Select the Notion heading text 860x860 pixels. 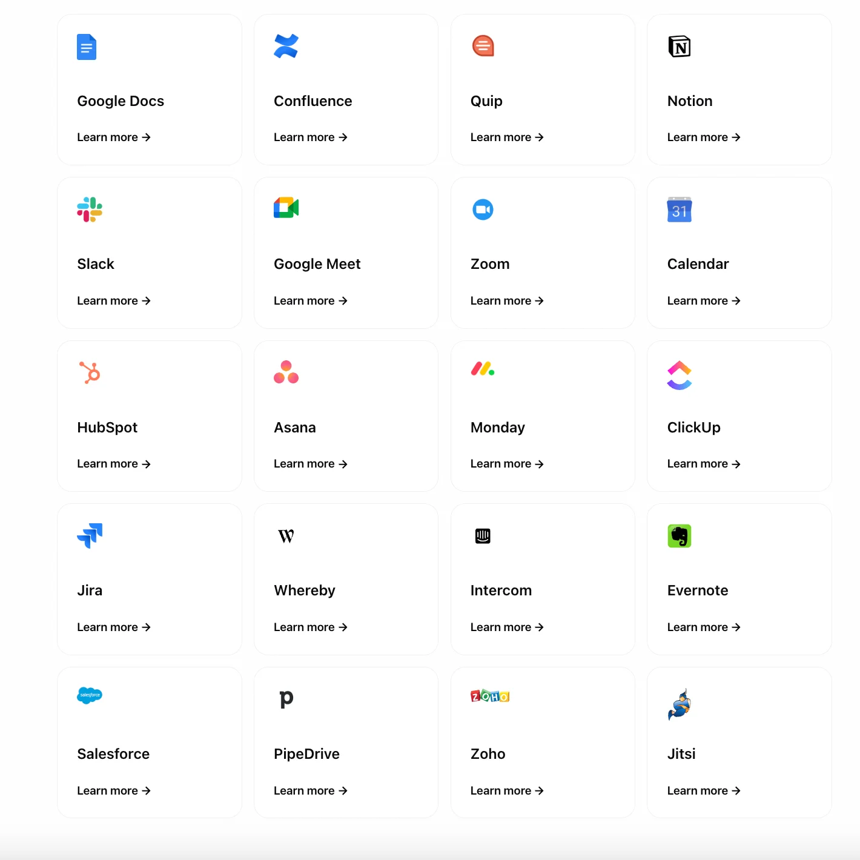(x=690, y=101)
